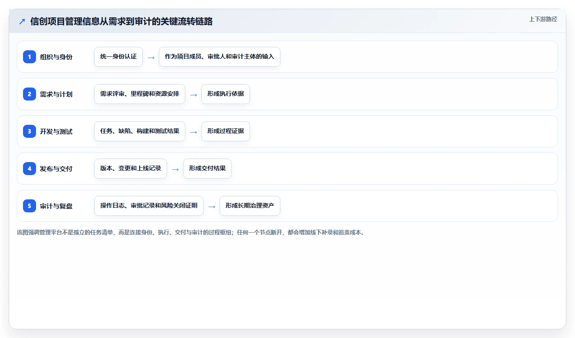
Task: Click the arrow before 形成长期治理资产
Action: click(212, 206)
